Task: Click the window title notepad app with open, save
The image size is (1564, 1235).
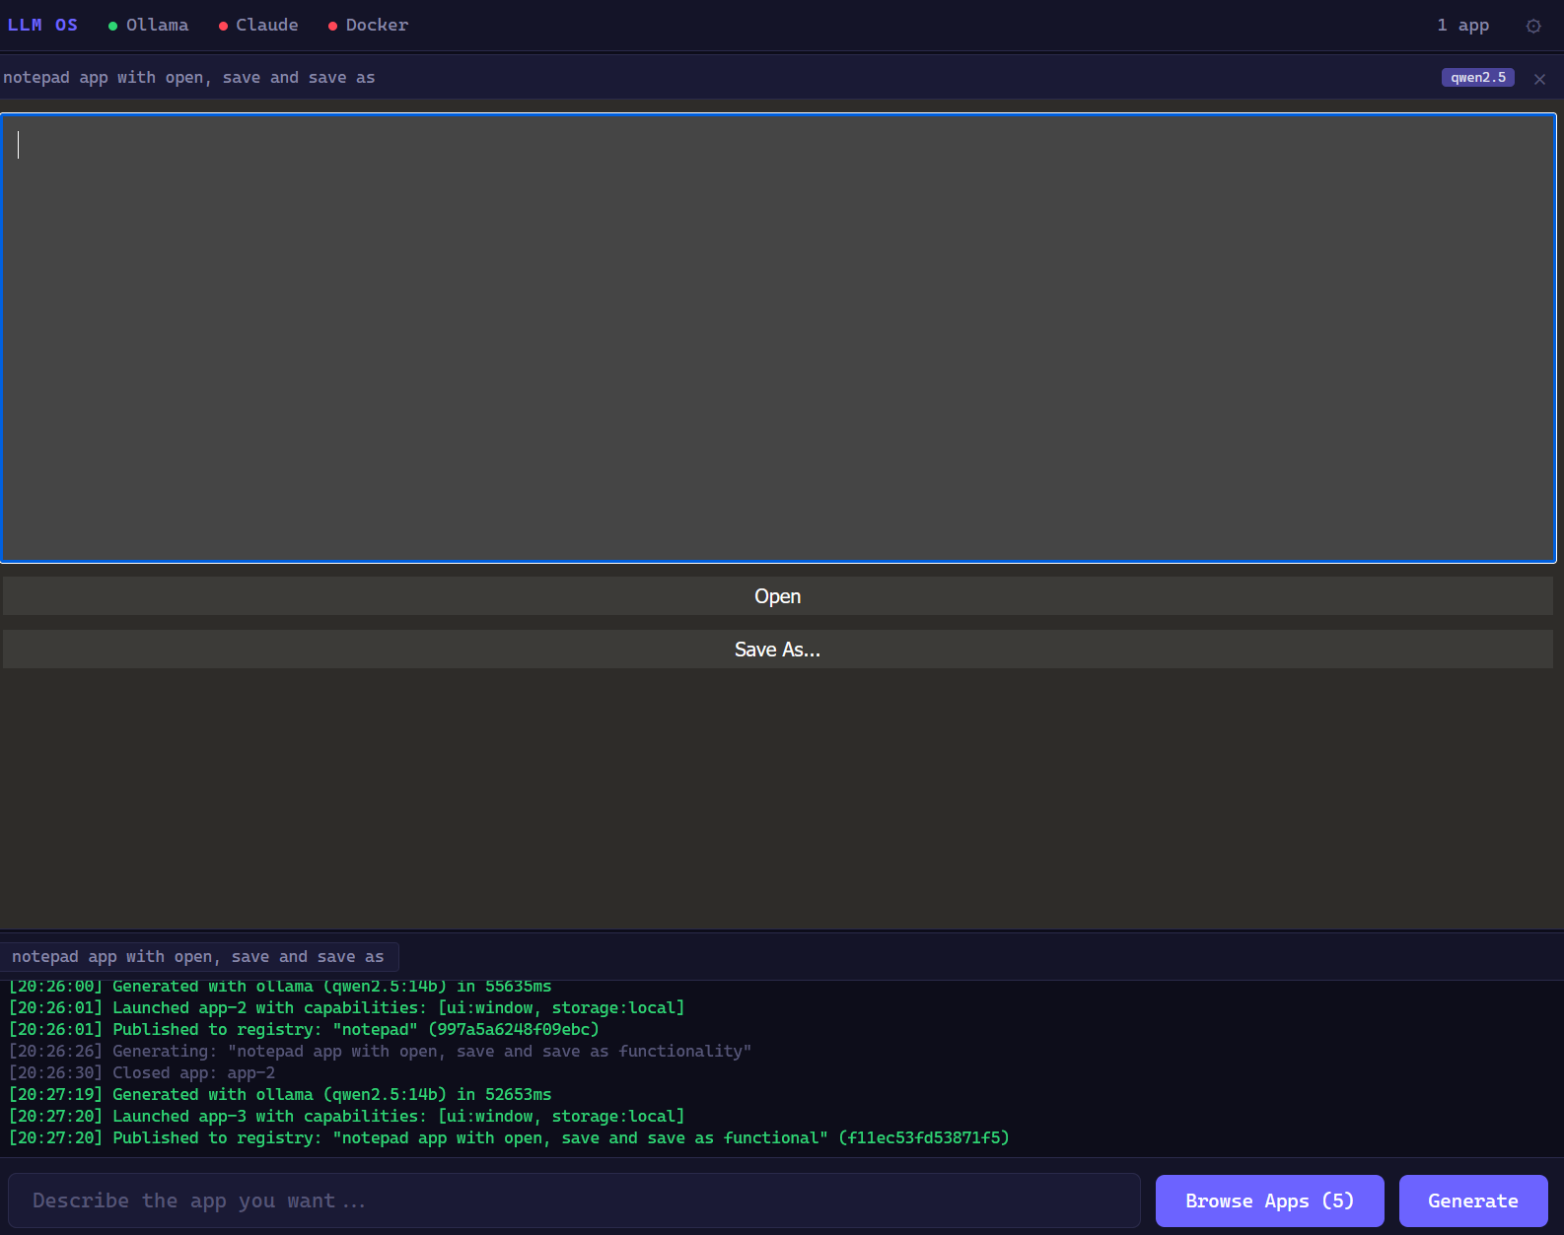Action: coord(189,78)
